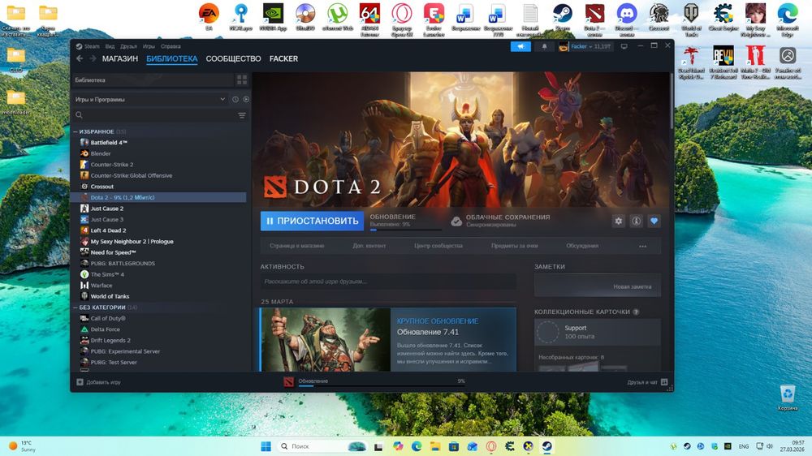Open Windows Start button
Screen dimensions: 812x456
coord(266,446)
